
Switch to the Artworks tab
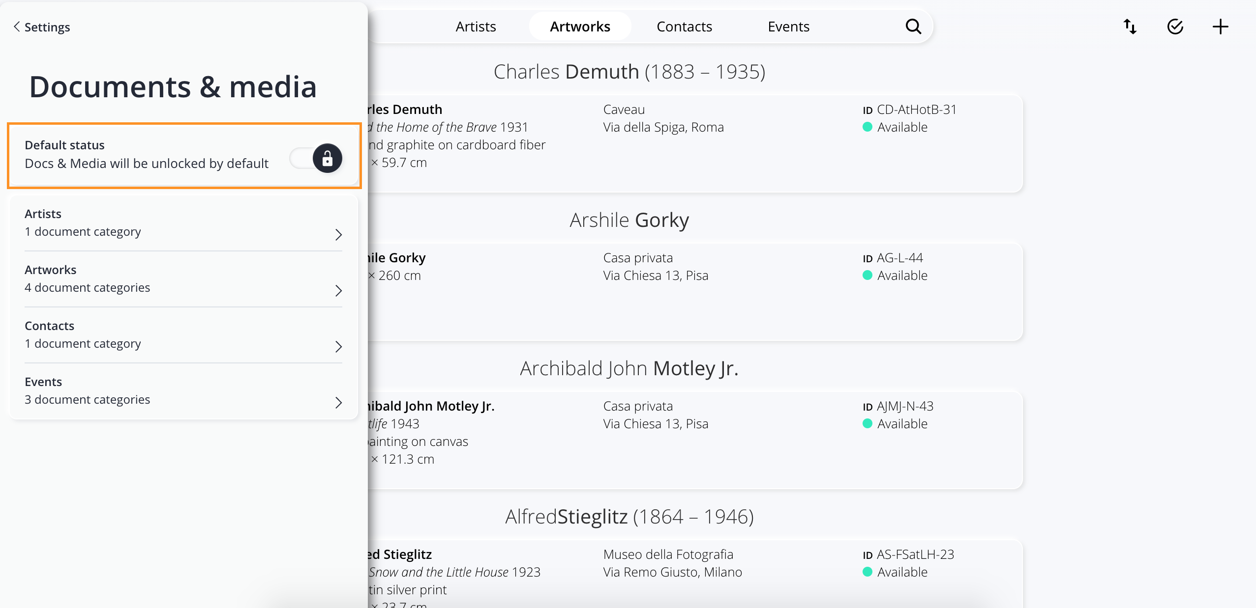pos(580,27)
